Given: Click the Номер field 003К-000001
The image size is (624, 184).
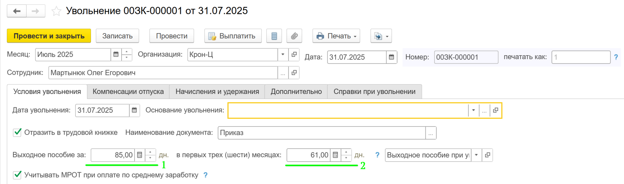Looking at the screenshot, I should 466,57.
